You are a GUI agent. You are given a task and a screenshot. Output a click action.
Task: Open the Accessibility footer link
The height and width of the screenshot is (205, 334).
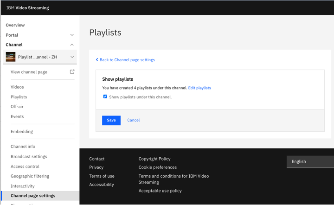click(x=102, y=185)
